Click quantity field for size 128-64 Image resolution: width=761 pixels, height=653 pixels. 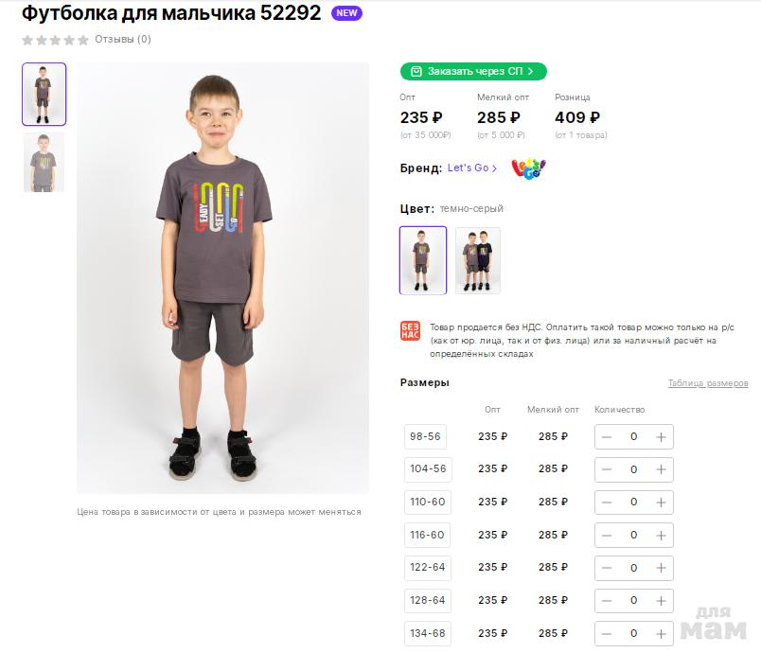tap(634, 600)
